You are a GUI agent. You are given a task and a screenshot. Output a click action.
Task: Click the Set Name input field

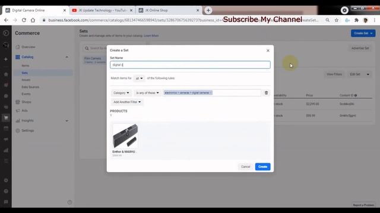(190, 64)
